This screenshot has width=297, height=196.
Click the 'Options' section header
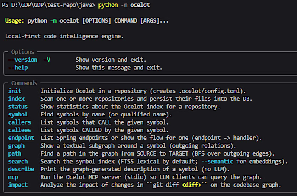point(22,52)
